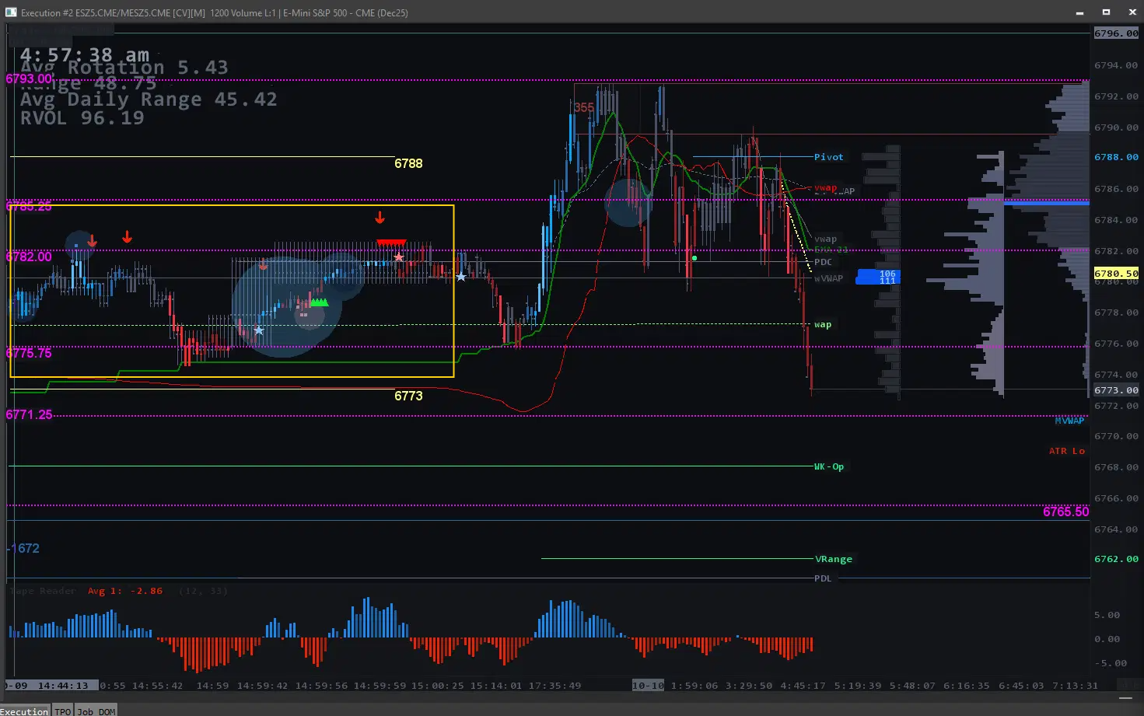Image resolution: width=1144 pixels, height=716 pixels.
Task: Maximize the Execution #2 chart window
Action: click(x=1106, y=12)
